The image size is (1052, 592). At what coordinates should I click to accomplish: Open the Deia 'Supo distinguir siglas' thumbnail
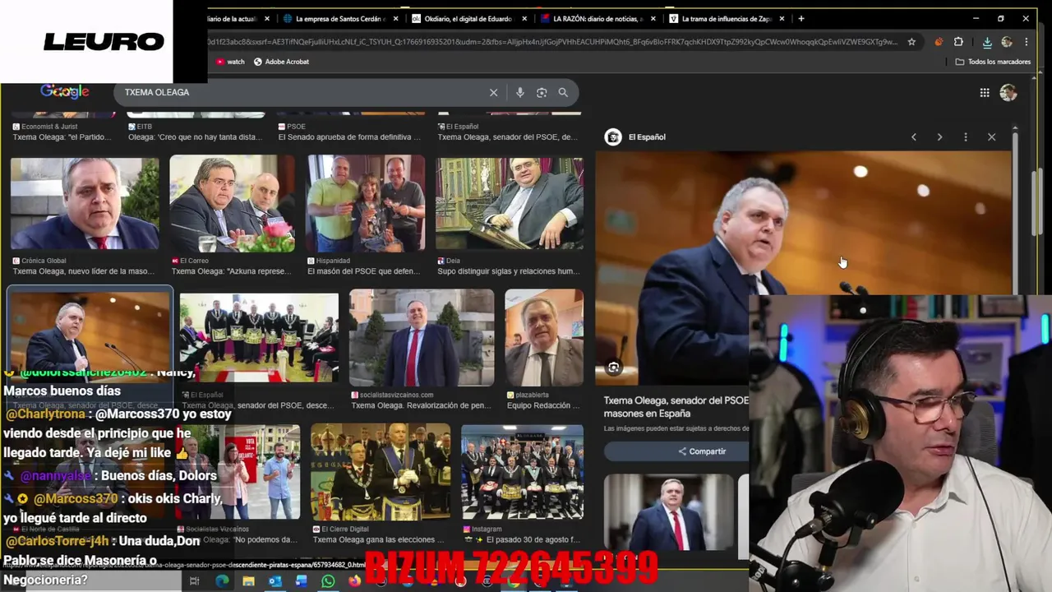coord(510,204)
